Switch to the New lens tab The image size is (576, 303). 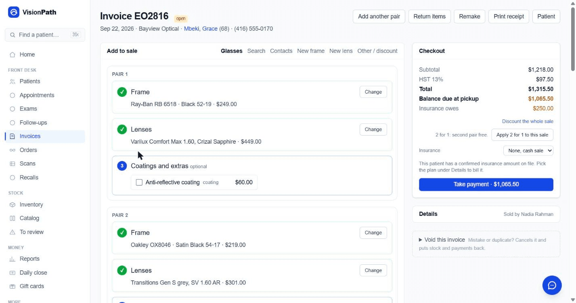[x=341, y=51]
